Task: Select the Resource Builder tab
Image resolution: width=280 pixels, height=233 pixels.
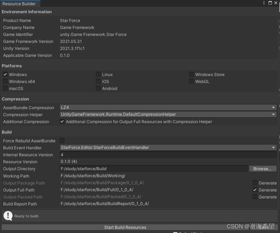Action: click(19, 3)
